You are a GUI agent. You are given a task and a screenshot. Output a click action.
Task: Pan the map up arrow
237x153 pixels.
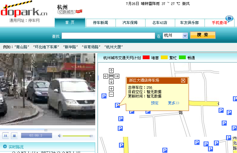pos(111,71)
